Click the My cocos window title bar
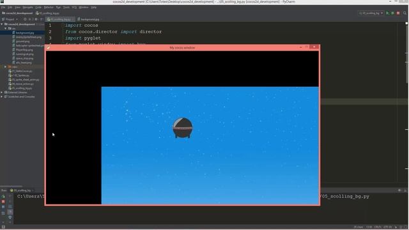This screenshot has height=230, width=409. click(182, 48)
